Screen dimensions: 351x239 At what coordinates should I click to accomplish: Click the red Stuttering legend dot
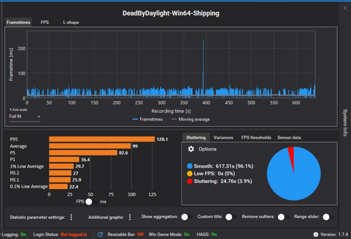[190, 181]
